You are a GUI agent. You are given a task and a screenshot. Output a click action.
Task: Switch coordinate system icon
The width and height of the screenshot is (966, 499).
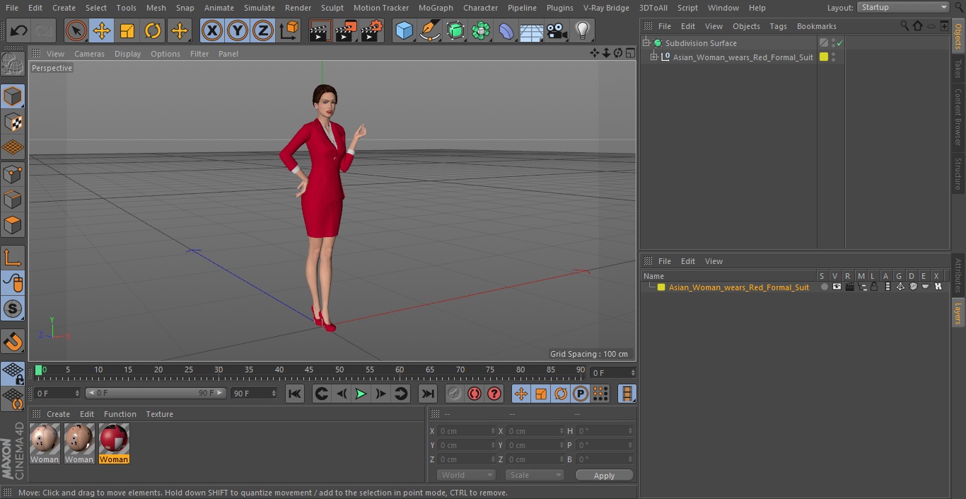pyautogui.click(x=289, y=31)
